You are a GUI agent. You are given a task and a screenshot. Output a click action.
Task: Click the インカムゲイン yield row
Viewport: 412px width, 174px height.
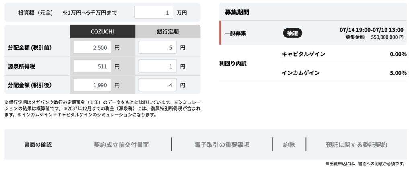(x=344, y=73)
